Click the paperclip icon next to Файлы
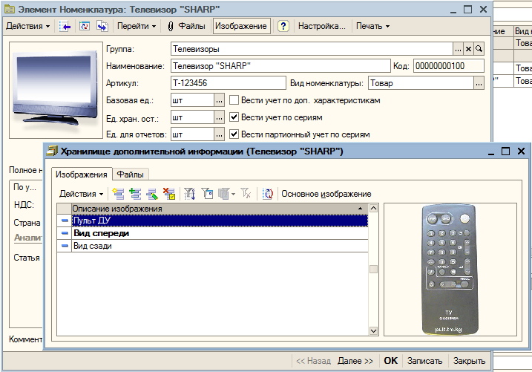This screenshot has width=532, height=372. [x=171, y=26]
